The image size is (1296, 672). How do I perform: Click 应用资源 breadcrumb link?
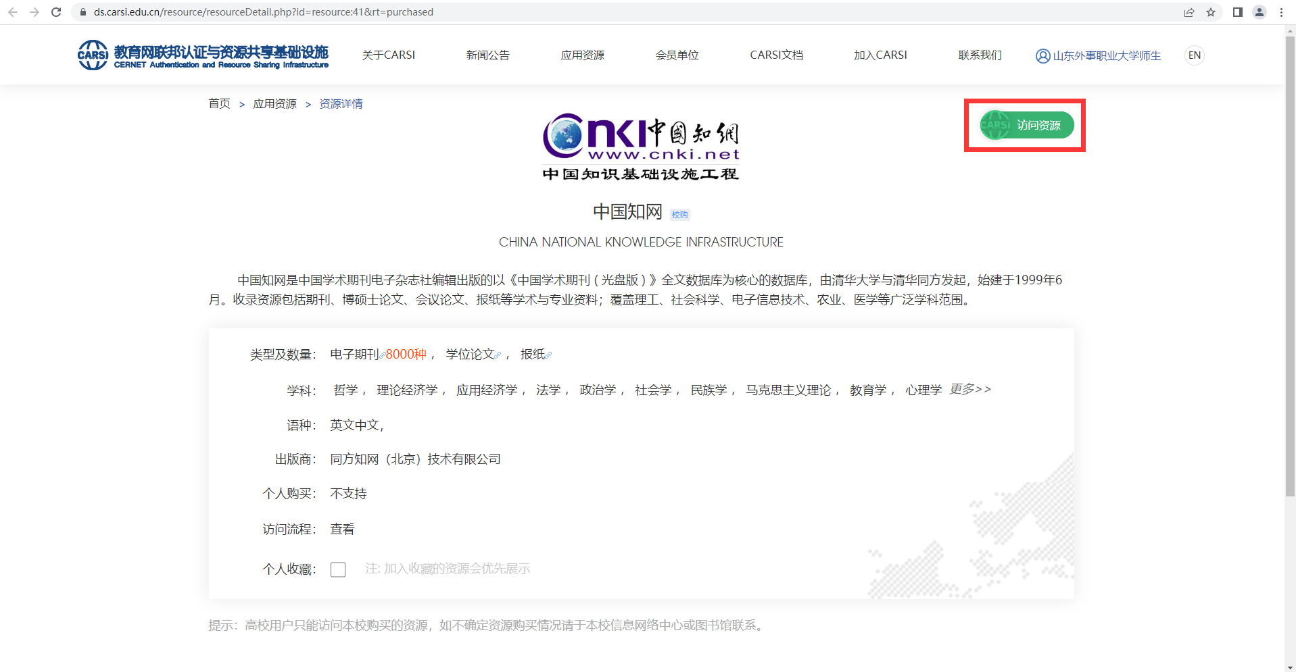[x=274, y=103]
